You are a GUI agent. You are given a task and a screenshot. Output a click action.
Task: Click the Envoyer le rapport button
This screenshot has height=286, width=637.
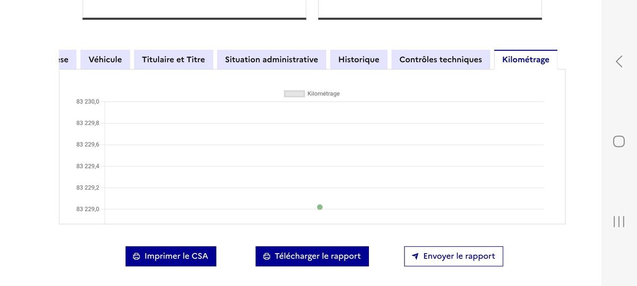pos(453,256)
